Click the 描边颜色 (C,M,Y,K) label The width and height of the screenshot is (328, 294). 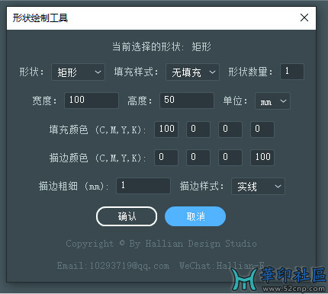98,158
